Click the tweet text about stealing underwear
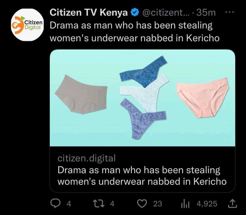Screen dimensions: 246x215 [x=135, y=32]
